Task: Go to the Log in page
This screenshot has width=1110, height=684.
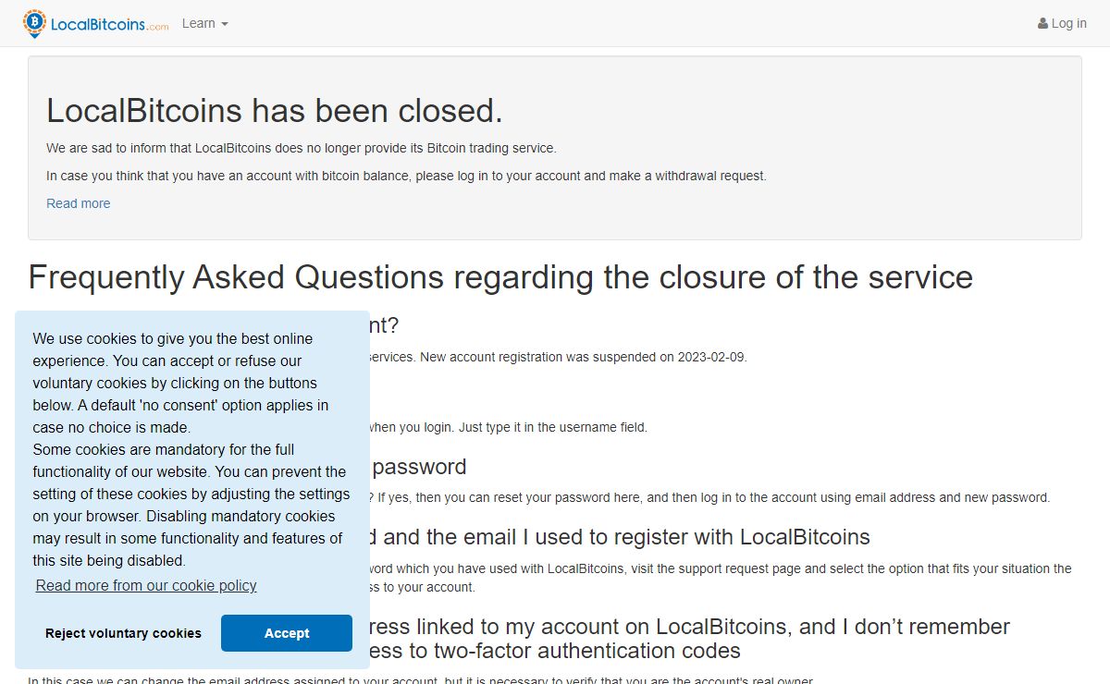Action: point(1068,24)
